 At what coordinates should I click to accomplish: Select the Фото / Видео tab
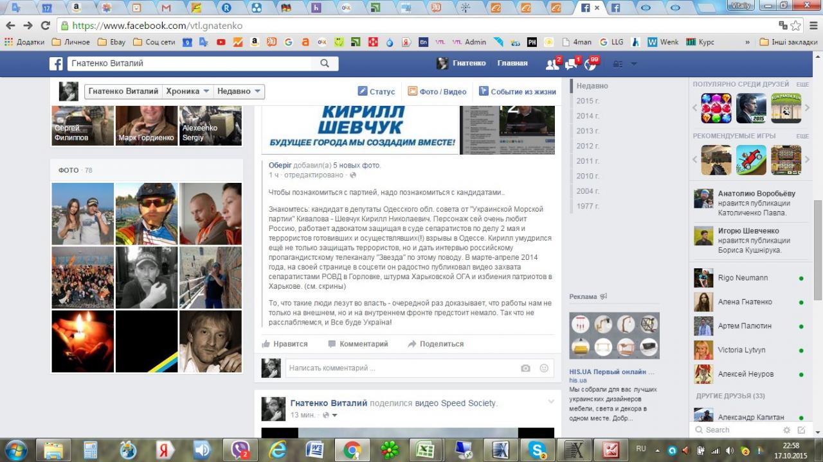pyautogui.click(x=437, y=92)
